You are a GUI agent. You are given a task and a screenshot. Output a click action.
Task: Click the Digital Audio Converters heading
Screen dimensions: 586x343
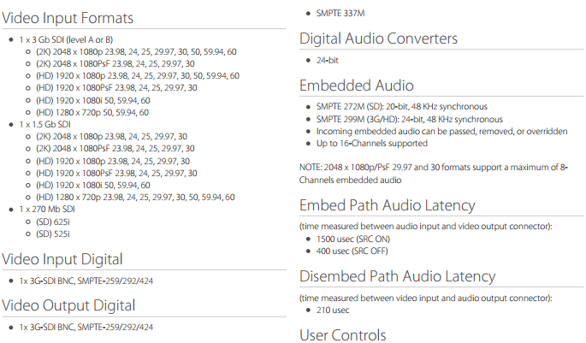pyautogui.click(x=378, y=38)
